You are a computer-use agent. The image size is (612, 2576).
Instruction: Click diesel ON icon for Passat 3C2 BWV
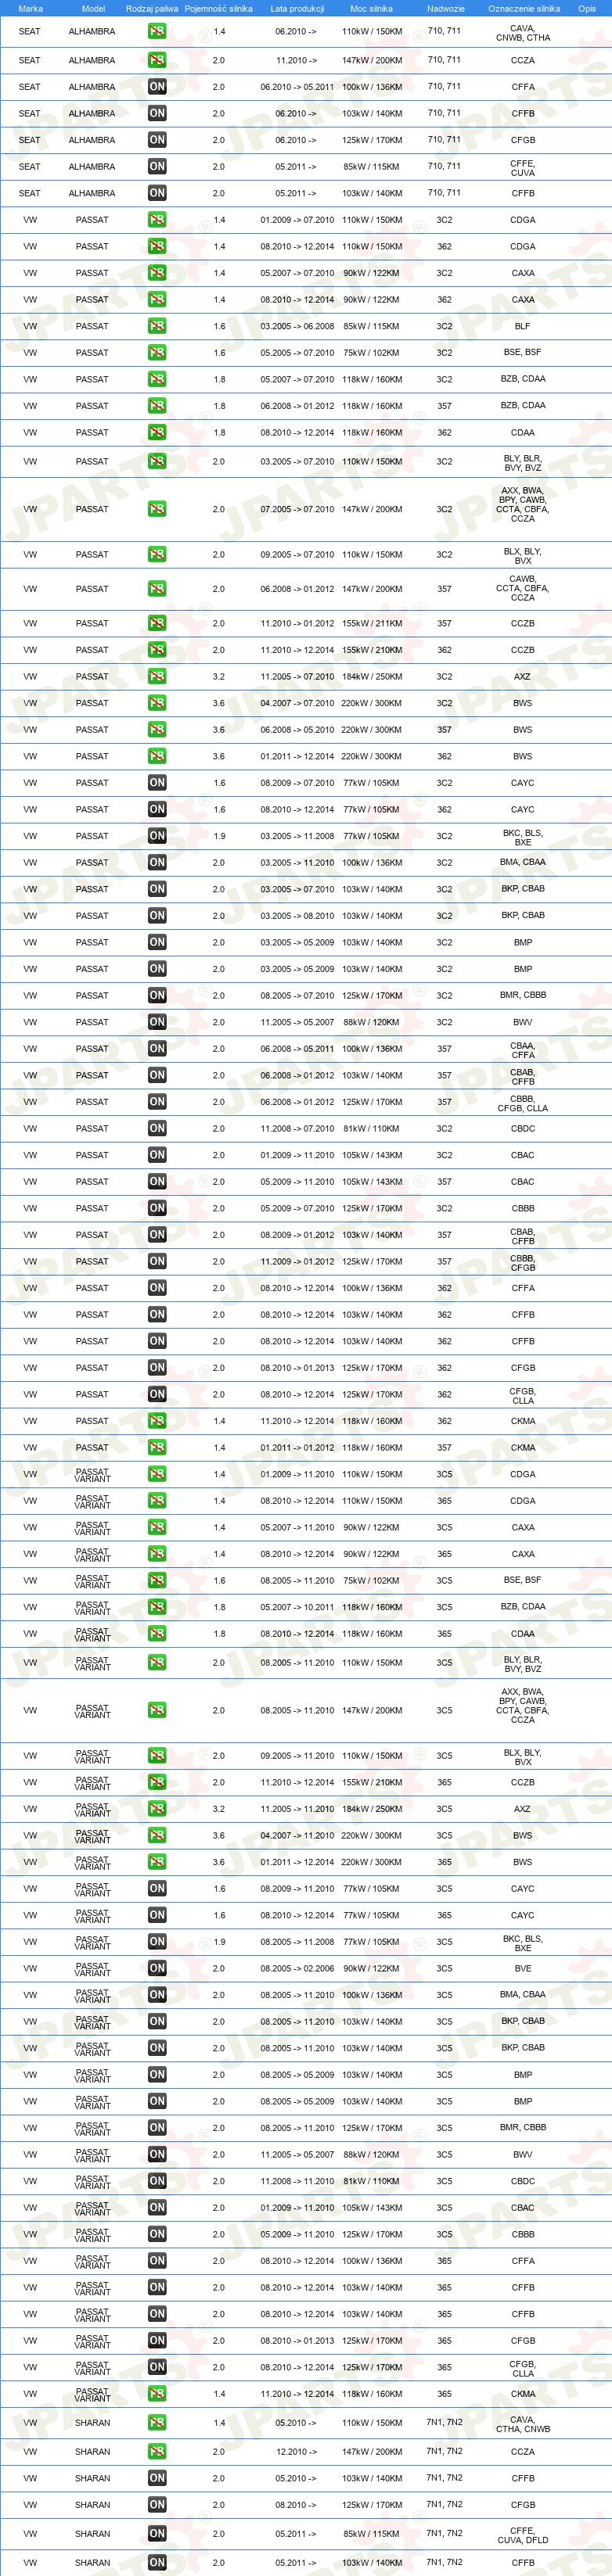[x=157, y=1022]
